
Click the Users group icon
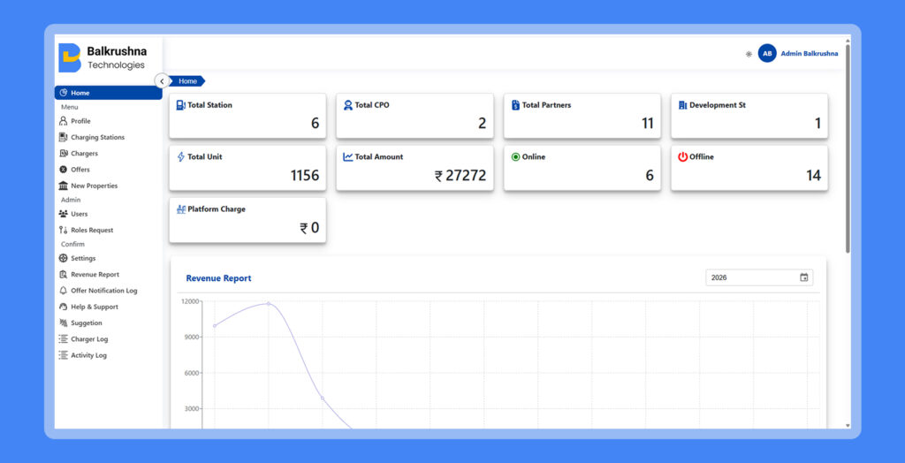[x=64, y=214]
